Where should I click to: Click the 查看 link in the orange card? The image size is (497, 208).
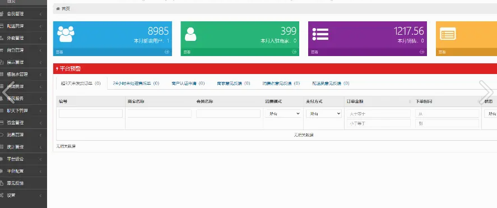(442, 52)
